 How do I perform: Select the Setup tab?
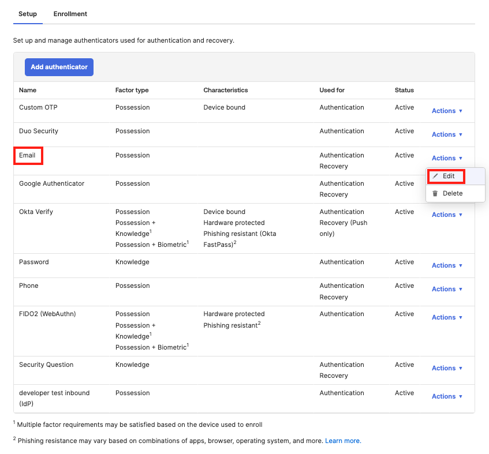[28, 13]
